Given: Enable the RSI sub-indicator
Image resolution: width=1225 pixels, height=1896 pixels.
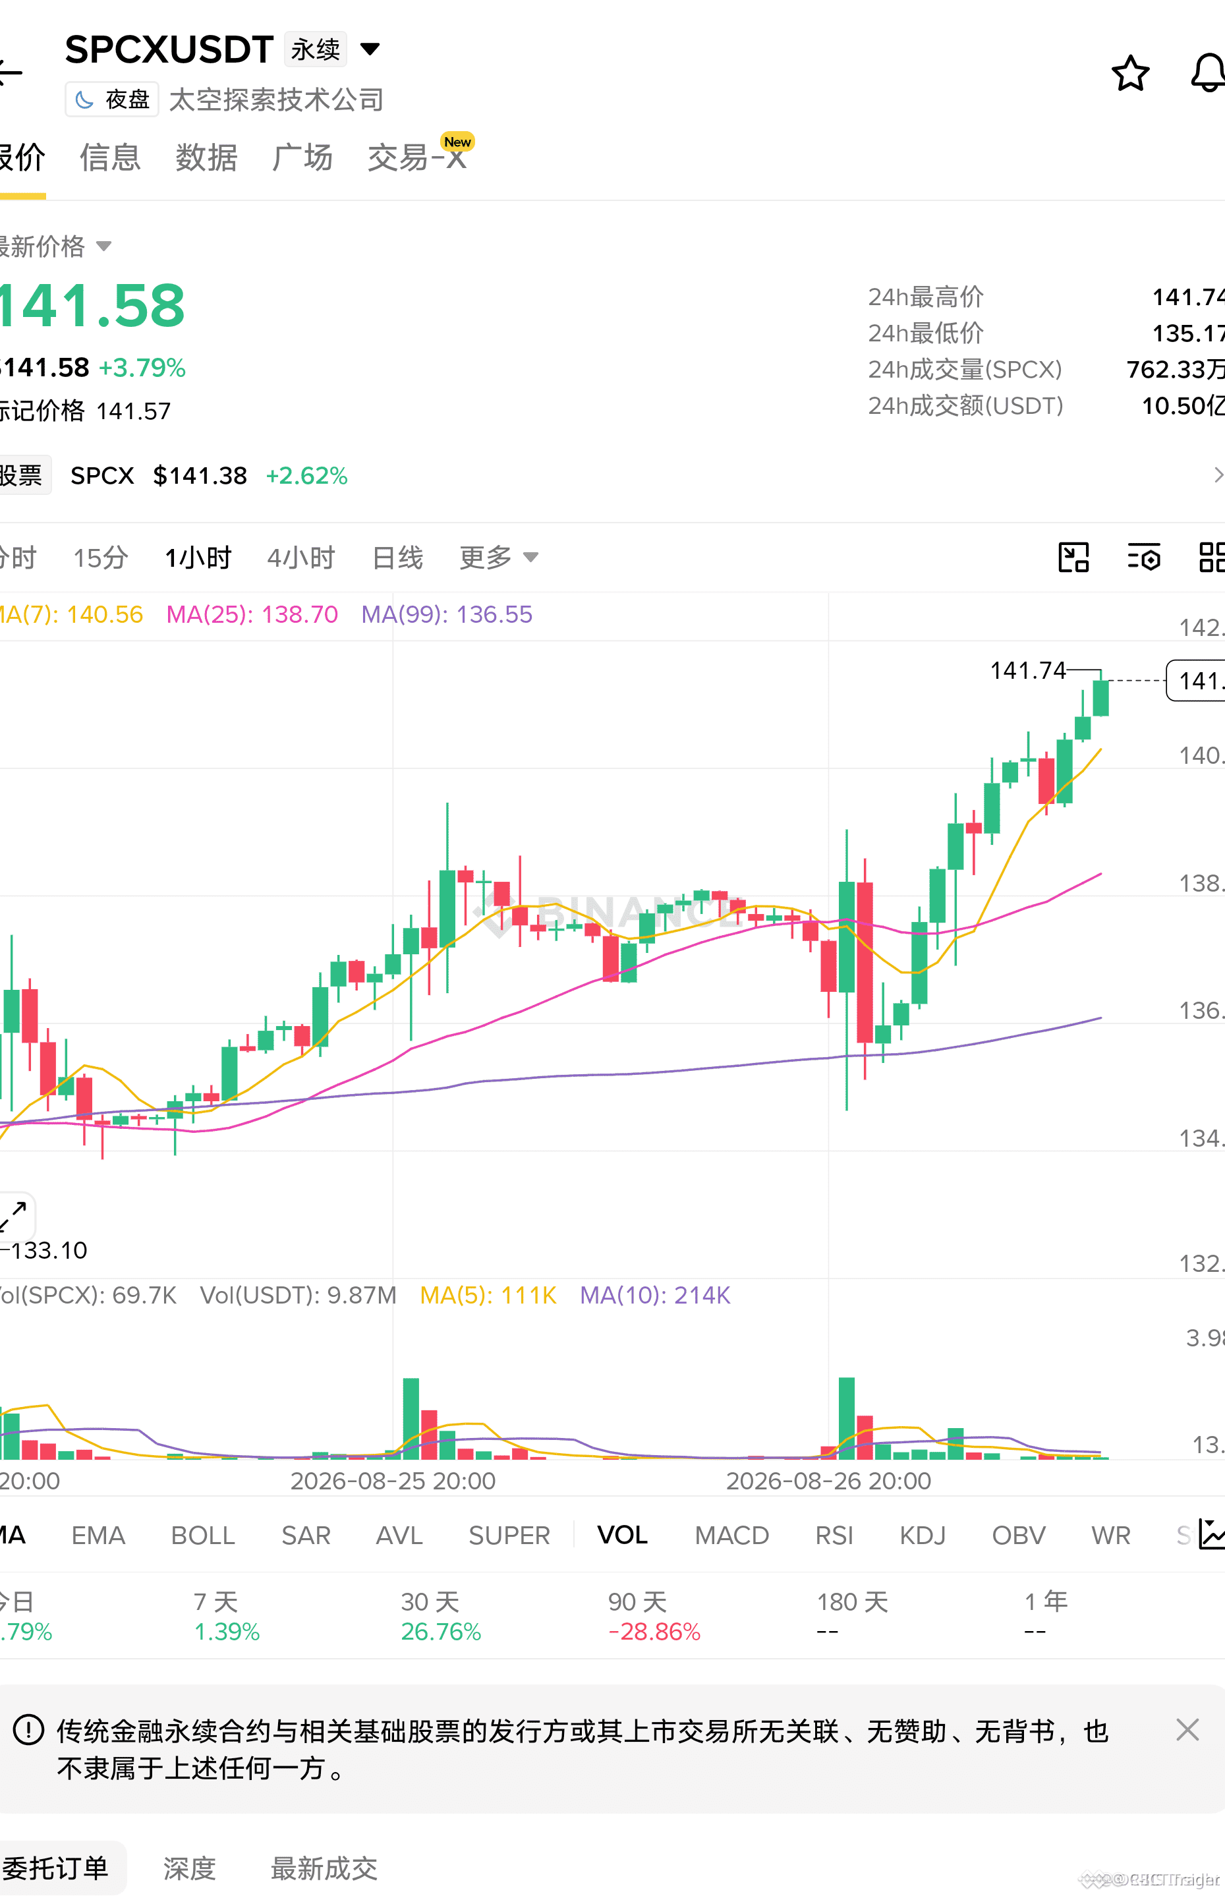Looking at the screenshot, I should [834, 1535].
